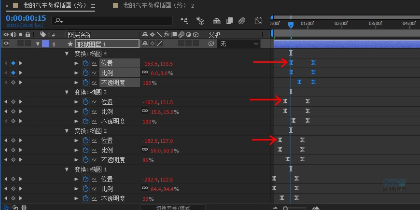Viewport: 420px width, 210px height.
Task: Click stopwatch for 椭圆 4 位置
Action: tap(85, 63)
